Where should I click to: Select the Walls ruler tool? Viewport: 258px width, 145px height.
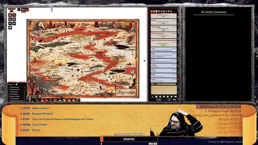point(15,23)
